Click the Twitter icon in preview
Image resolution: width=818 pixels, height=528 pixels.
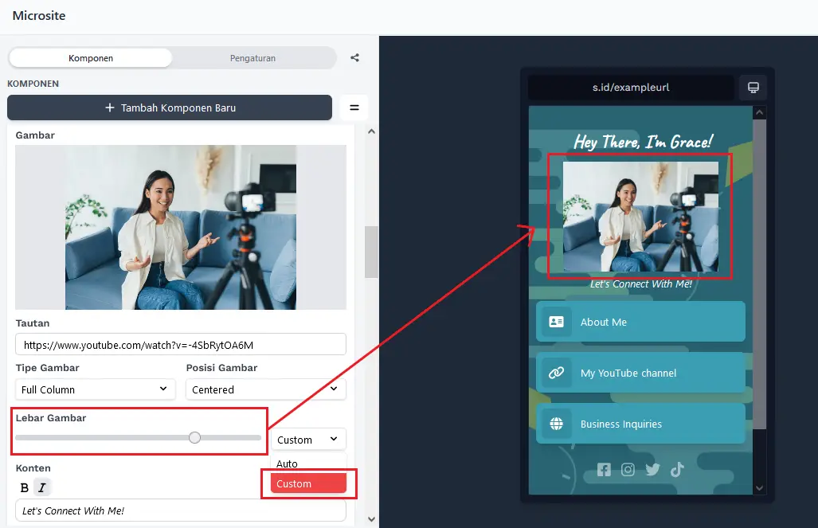(652, 470)
